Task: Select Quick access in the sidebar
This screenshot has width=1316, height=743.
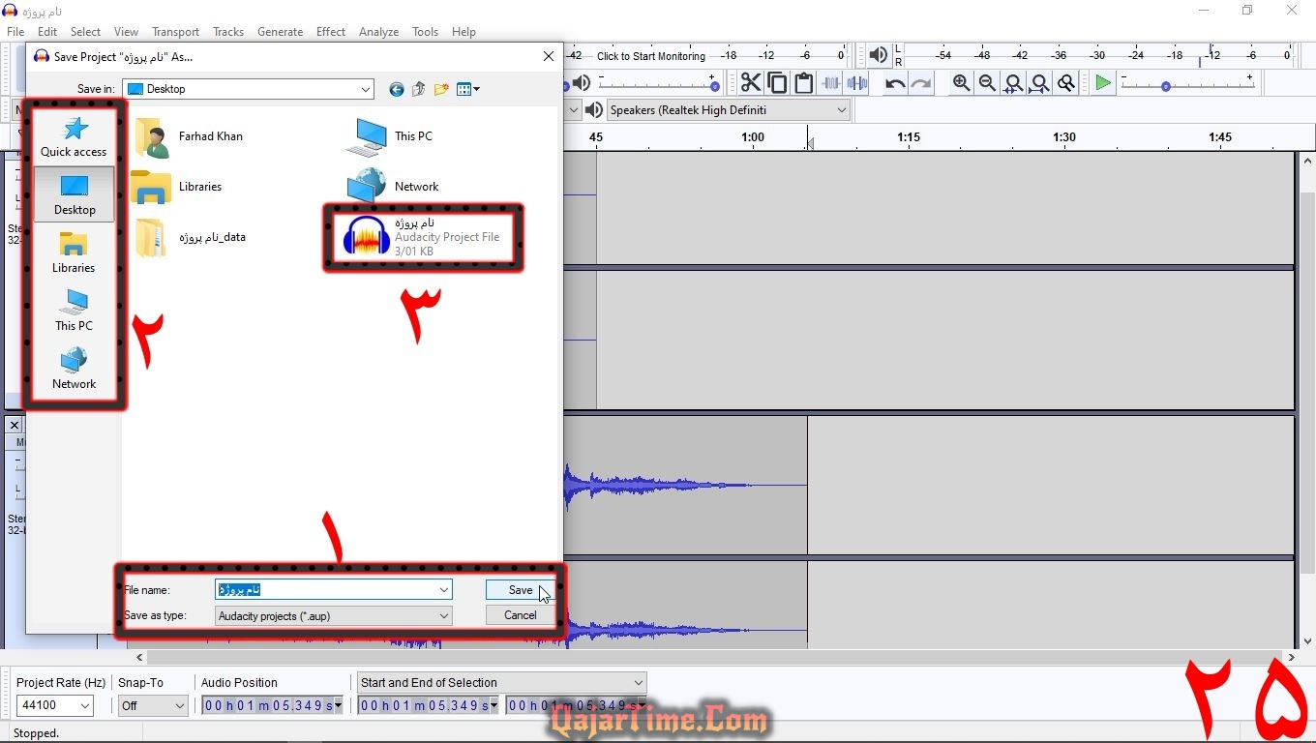Action: pyautogui.click(x=74, y=136)
